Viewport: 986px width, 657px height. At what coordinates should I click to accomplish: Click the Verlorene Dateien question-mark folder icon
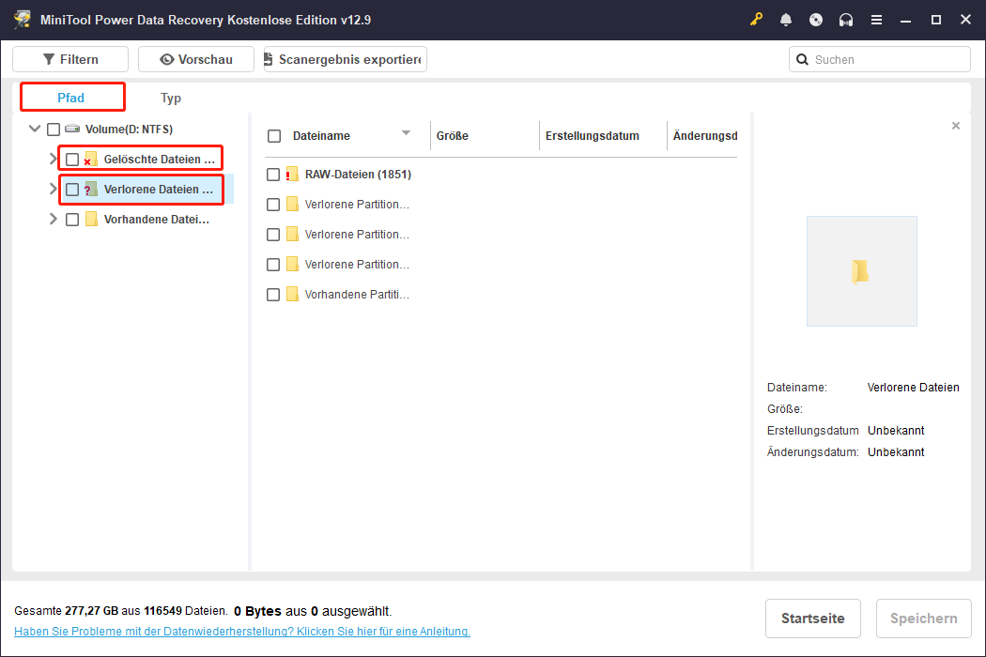point(90,190)
